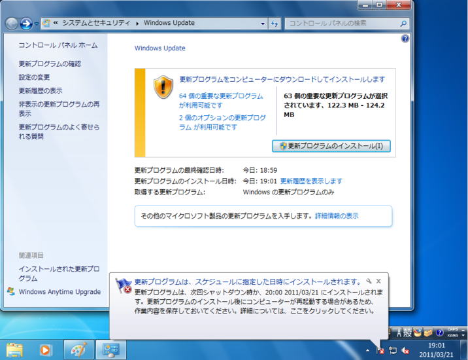
Task: Show hidden tray icons arrow
Action: (x=367, y=350)
